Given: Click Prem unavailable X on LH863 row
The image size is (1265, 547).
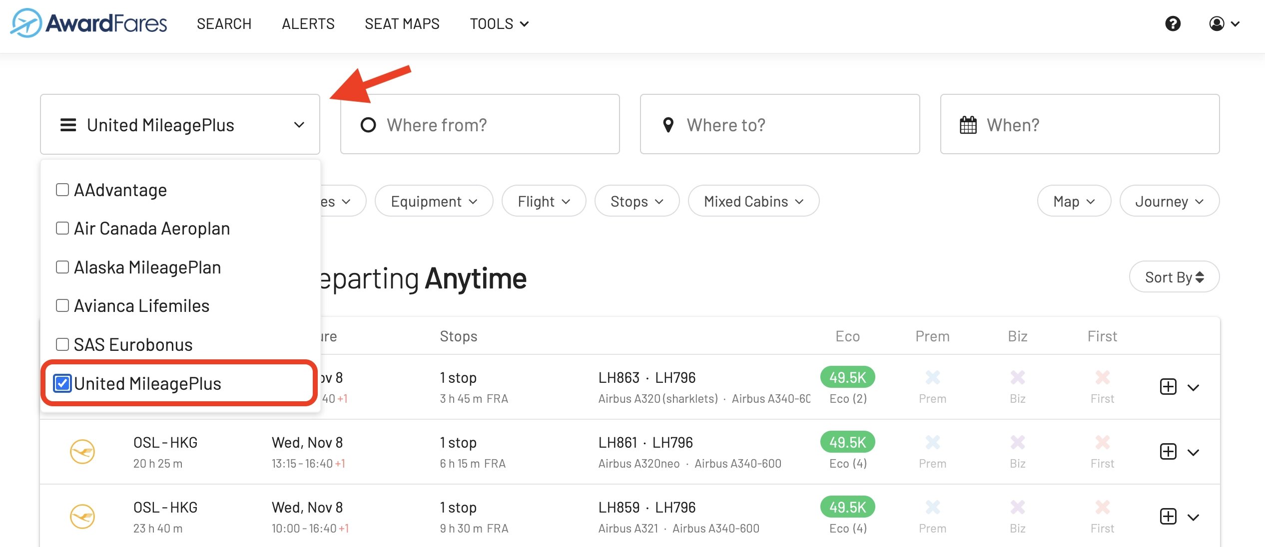Looking at the screenshot, I should pos(932,377).
